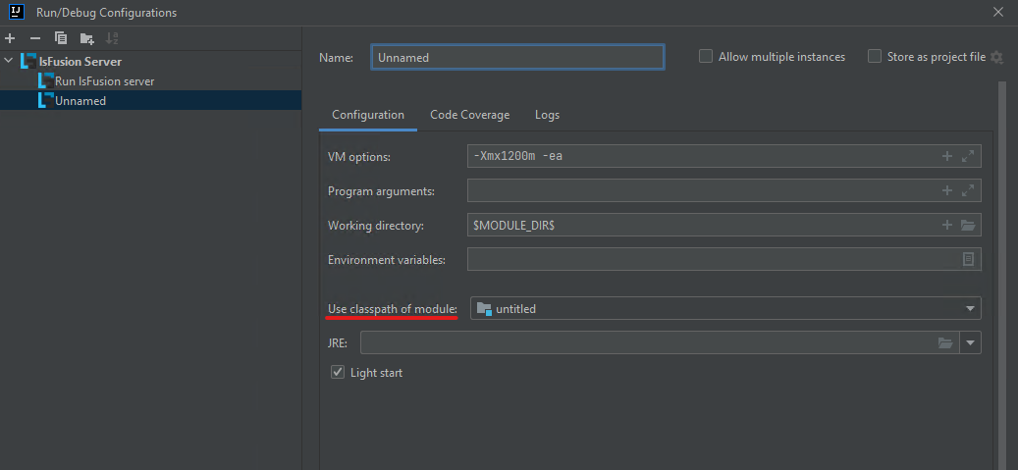The height and width of the screenshot is (470, 1018).
Task: Browse for JRE folder
Action: (945, 342)
